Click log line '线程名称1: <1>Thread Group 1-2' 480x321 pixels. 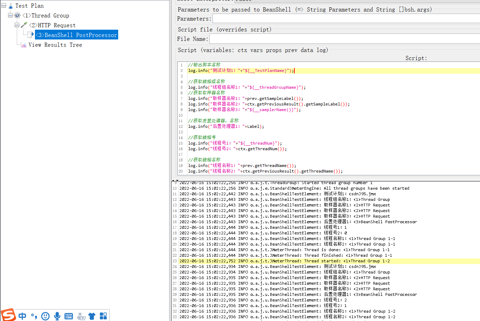click(287, 311)
